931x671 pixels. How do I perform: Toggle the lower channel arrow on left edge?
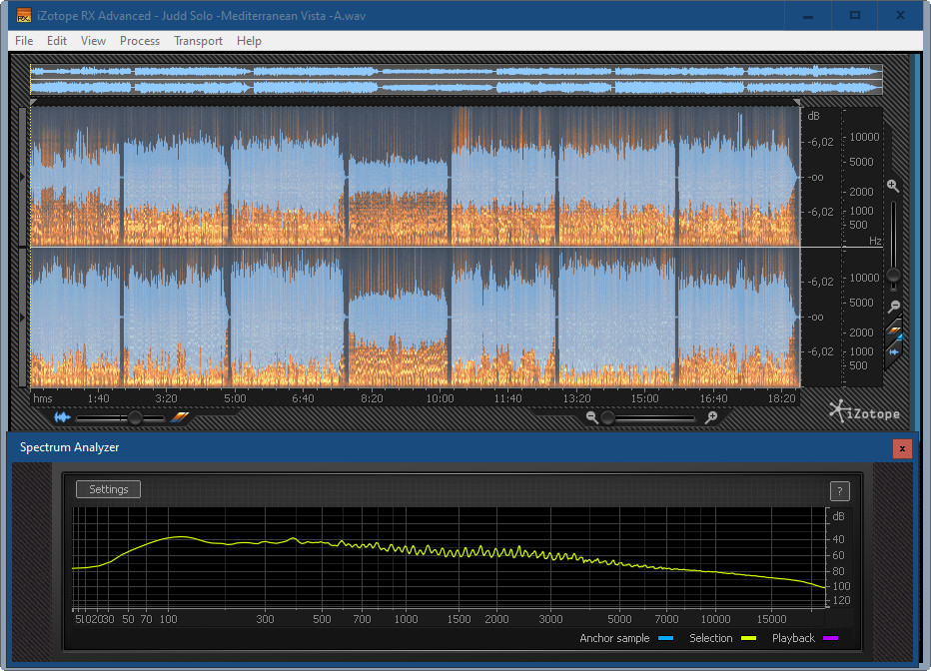[24, 317]
